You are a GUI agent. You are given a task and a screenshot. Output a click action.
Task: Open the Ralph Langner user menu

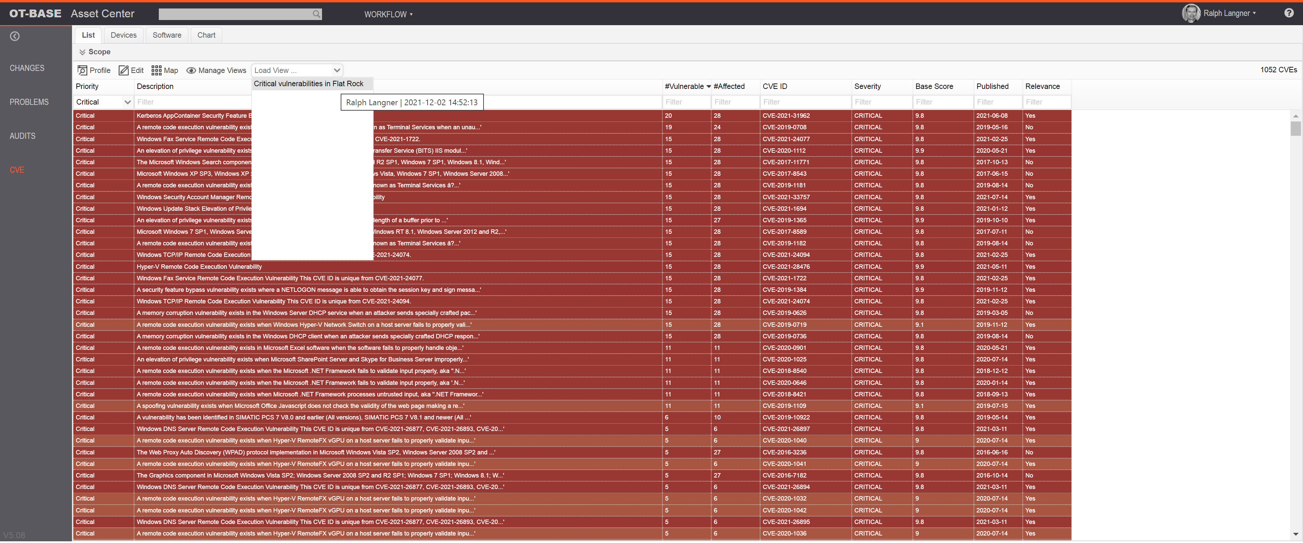click(1229, 13)
